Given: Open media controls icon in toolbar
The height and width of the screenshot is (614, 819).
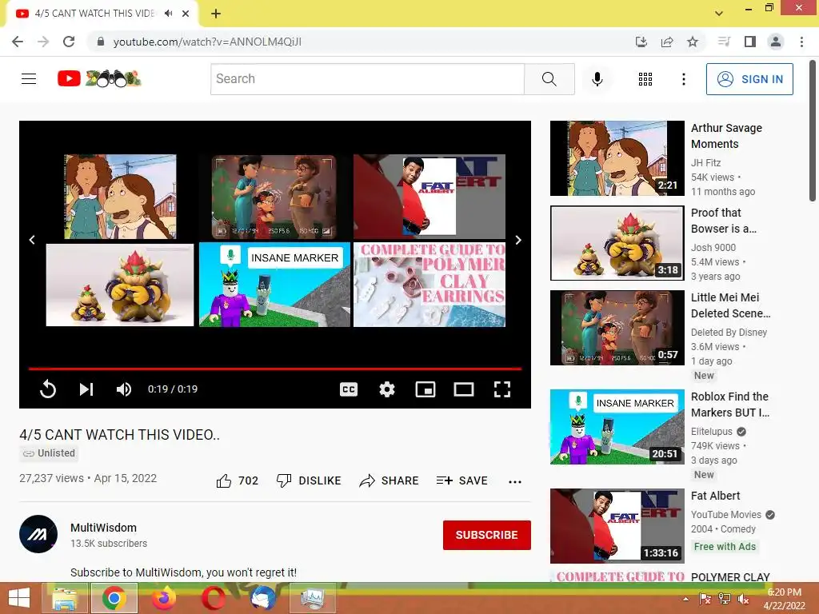Looking at the screenshot, I should [x=724, y=42].
